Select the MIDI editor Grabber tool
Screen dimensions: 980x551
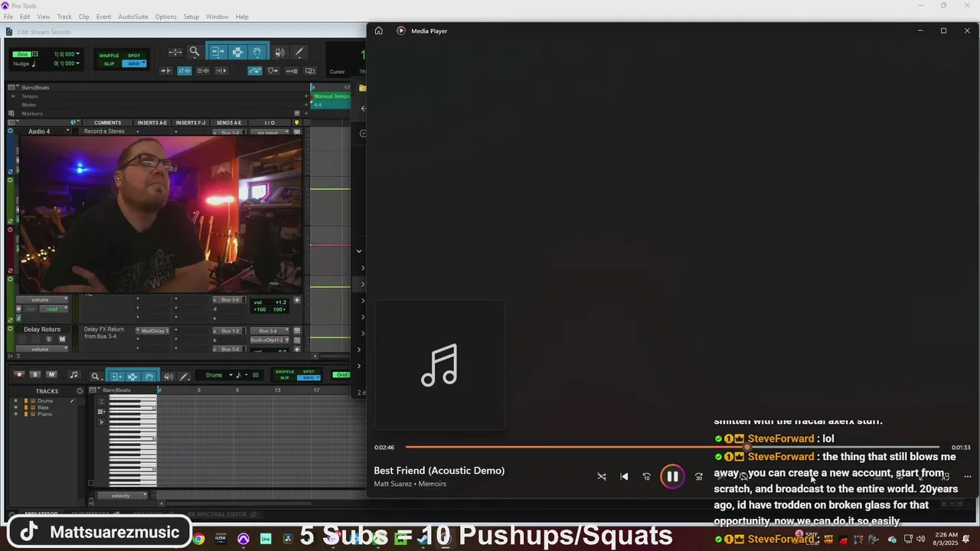[149, 376]
